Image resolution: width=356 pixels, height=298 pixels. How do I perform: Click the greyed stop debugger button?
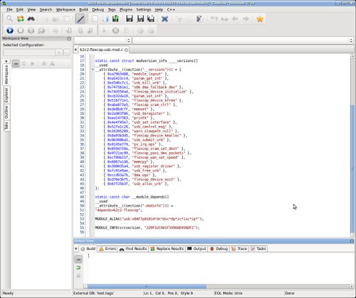tap(20, 30)
